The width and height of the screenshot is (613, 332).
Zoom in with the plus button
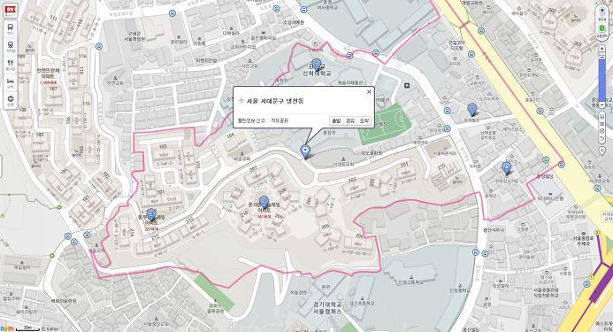[x=602, y=48]
